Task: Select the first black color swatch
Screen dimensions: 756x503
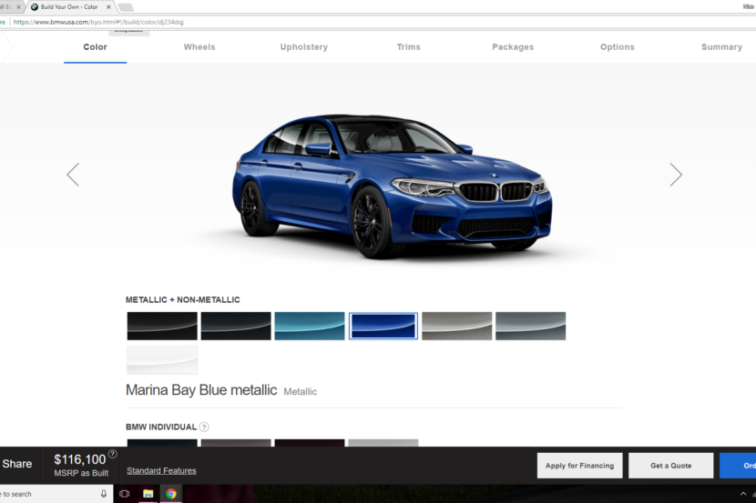Action: pos(162,326)
